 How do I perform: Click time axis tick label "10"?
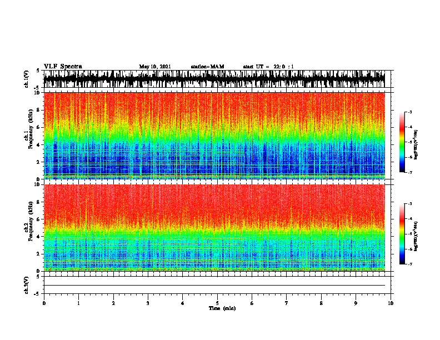391,303
